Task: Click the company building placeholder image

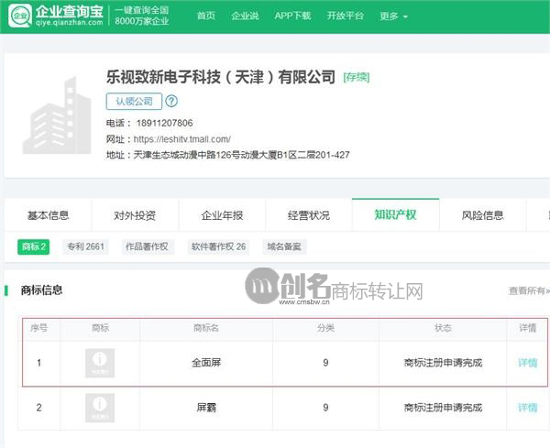Action: pyautogui.click(x=56, y=116)
